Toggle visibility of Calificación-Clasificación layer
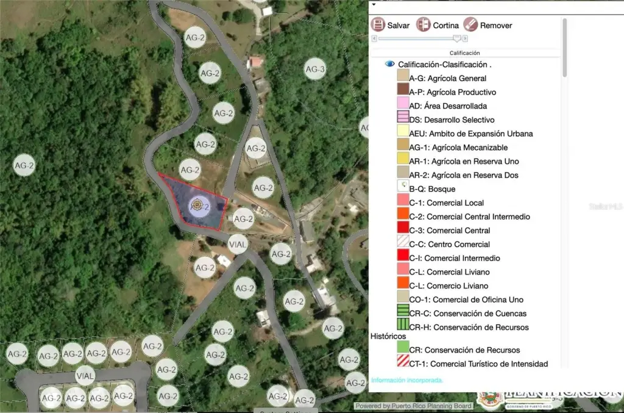This screenshot has height=413, width=624. point(390,64)
